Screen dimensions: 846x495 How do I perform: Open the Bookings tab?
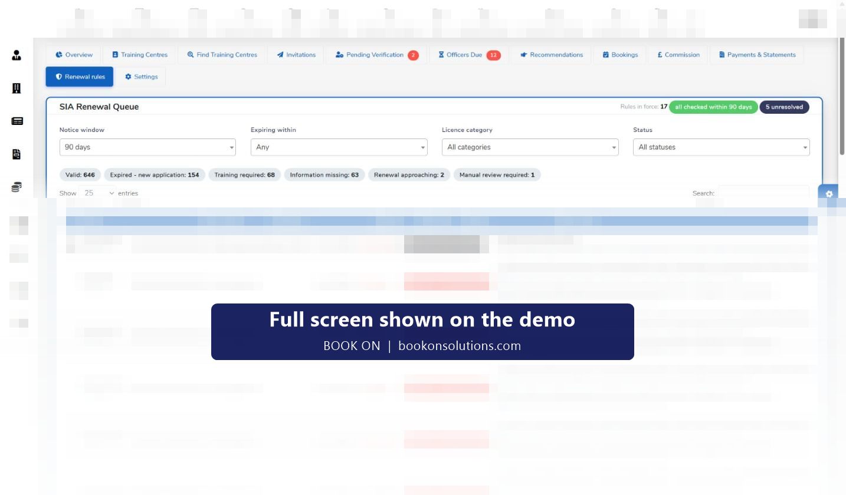pyautogui.click(x=620, y=55)
